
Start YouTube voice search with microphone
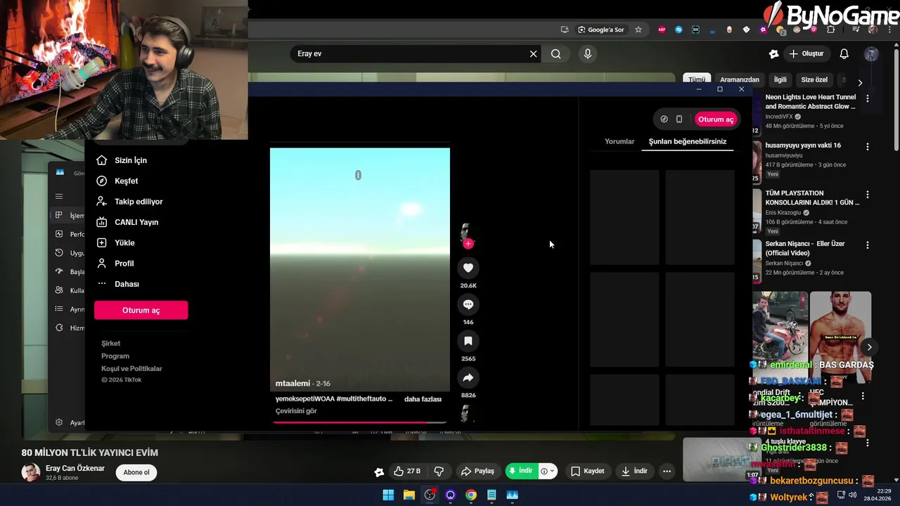tap(588, 53)
